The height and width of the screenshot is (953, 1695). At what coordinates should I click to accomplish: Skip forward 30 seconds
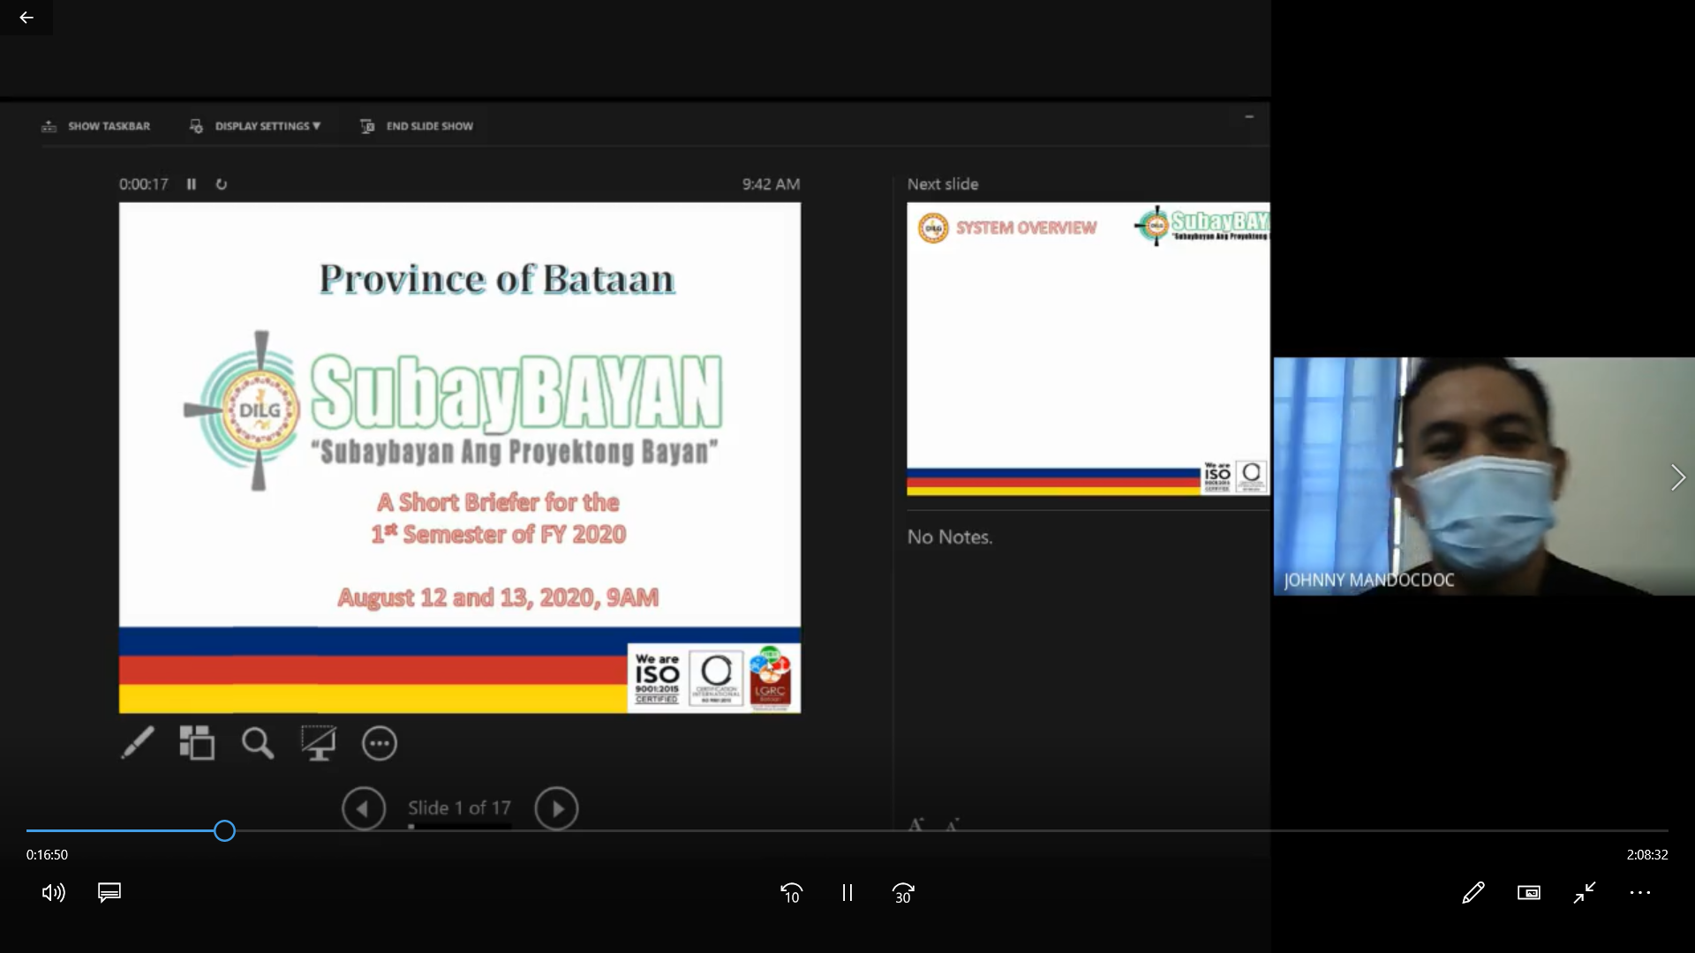tap(903, 893)
